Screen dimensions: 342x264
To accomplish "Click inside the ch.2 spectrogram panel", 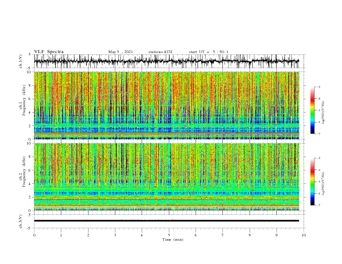I will (x=166, y=177).
